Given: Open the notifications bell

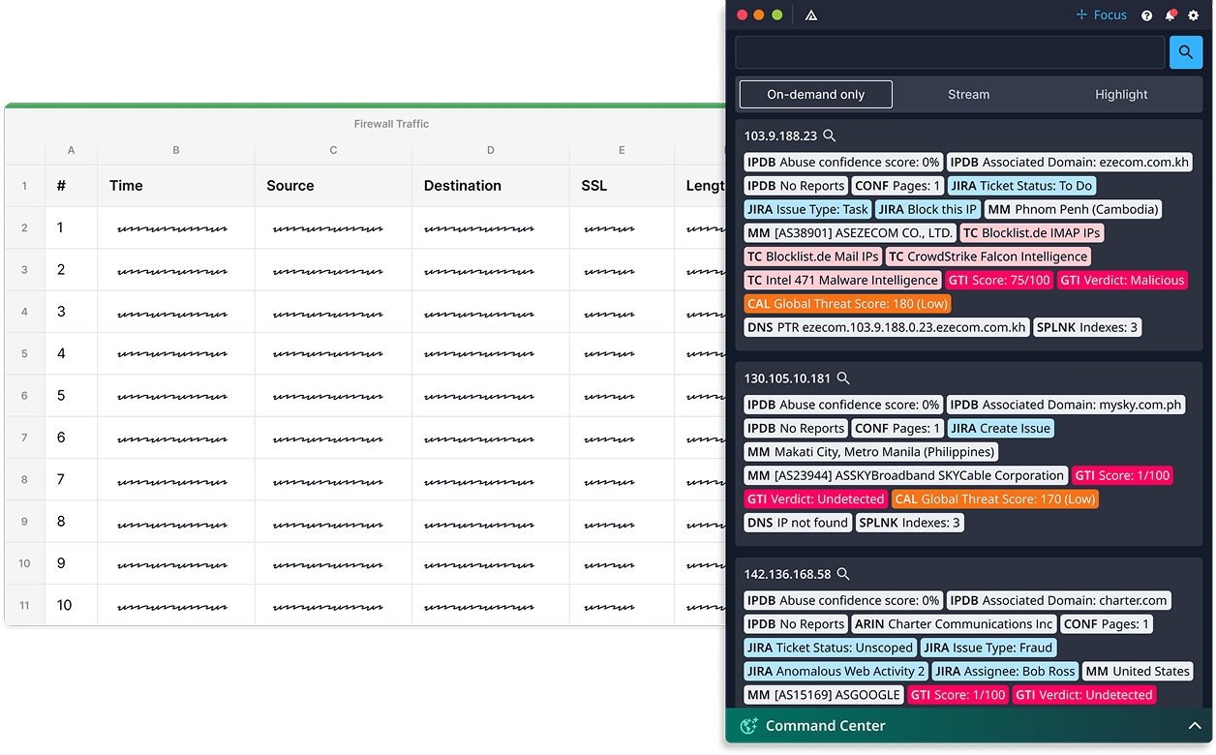Looking at the screenshot, I should tap(1170, 15).
